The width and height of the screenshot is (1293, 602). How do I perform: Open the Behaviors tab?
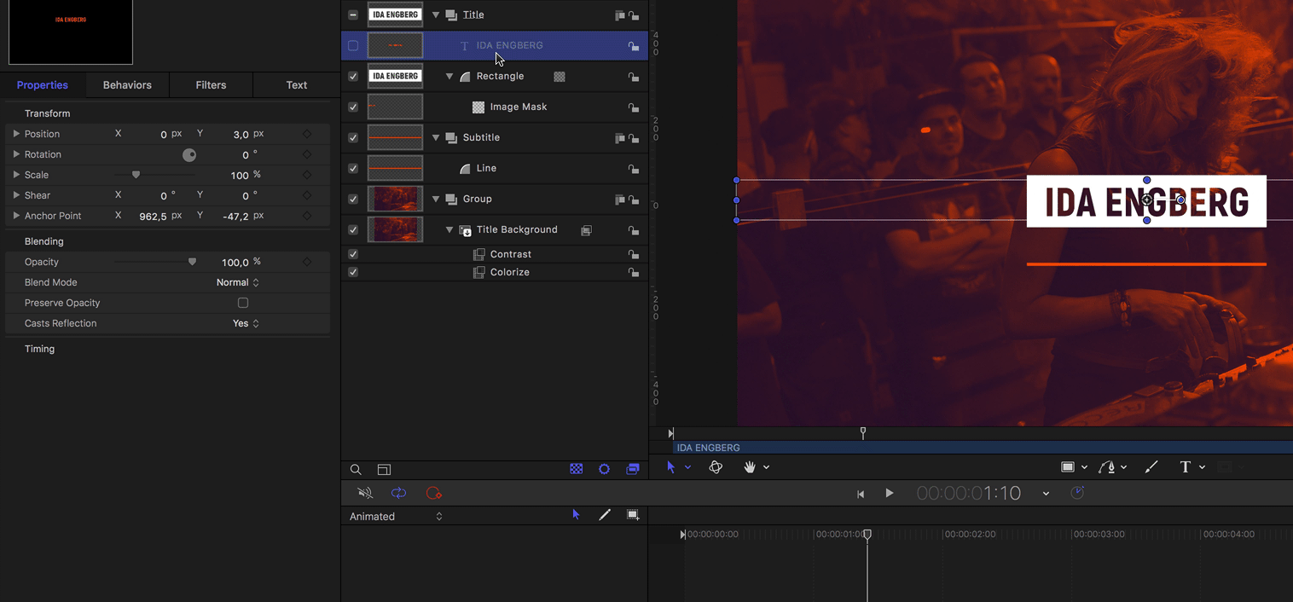[127, 85]
